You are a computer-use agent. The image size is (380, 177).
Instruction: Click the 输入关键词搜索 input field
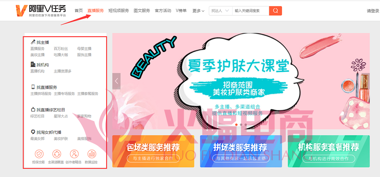(x=251, y=11)
